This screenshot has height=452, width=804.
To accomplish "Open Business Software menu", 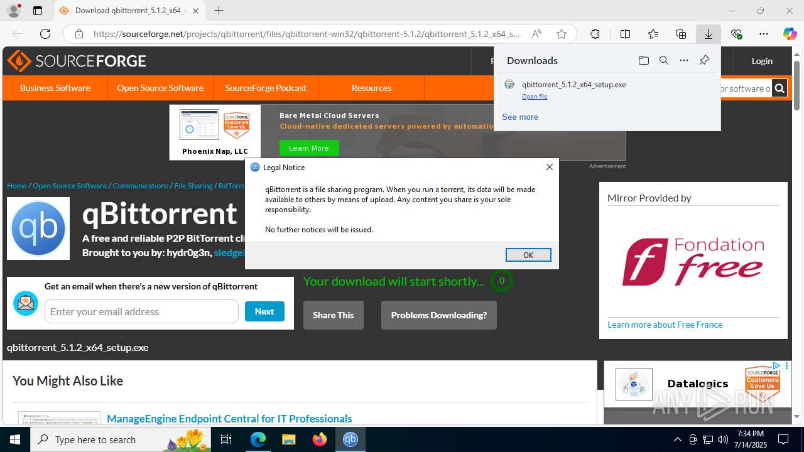I will 55,88.
